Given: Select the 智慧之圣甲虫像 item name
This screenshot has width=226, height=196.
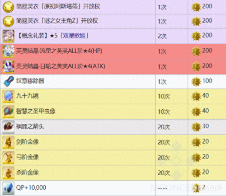Looking at the screenshot, I should tap(36, 111).
